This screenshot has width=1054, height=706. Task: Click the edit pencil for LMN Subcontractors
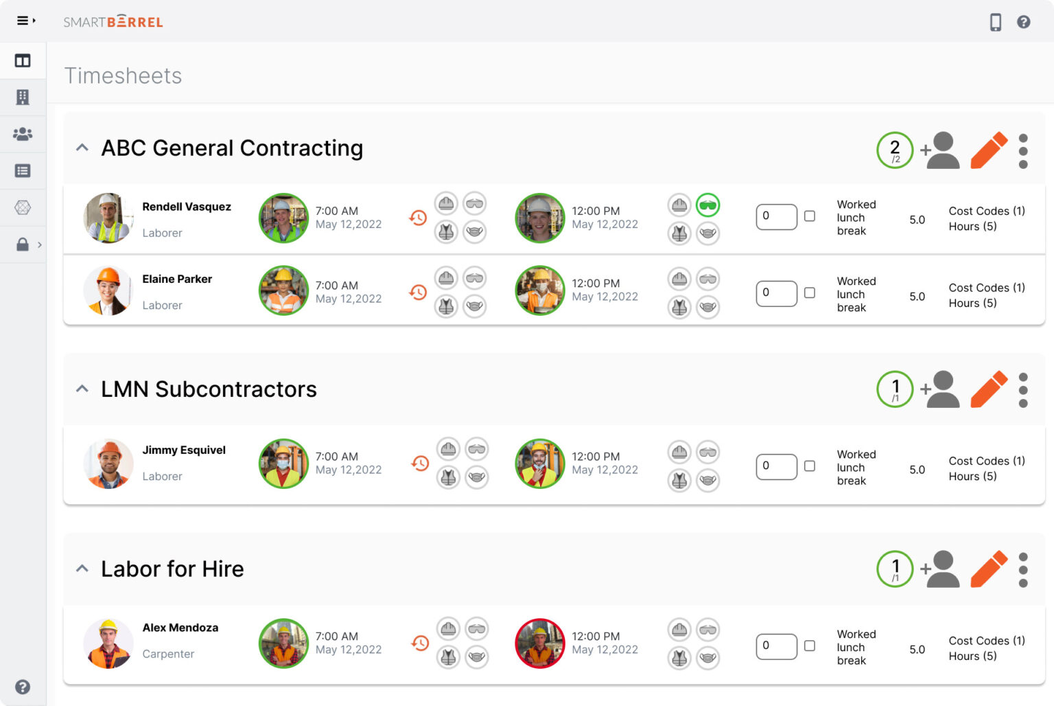pyautogui.click(x=988, y=389)
